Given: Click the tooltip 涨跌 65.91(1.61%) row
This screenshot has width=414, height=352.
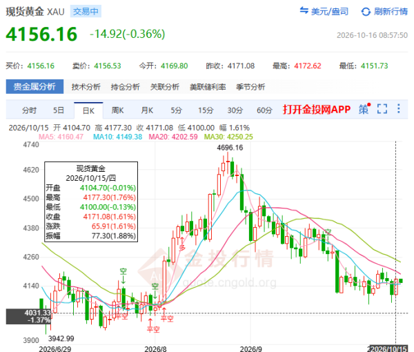Looking at the screenshot, I should tap(91, 226).
